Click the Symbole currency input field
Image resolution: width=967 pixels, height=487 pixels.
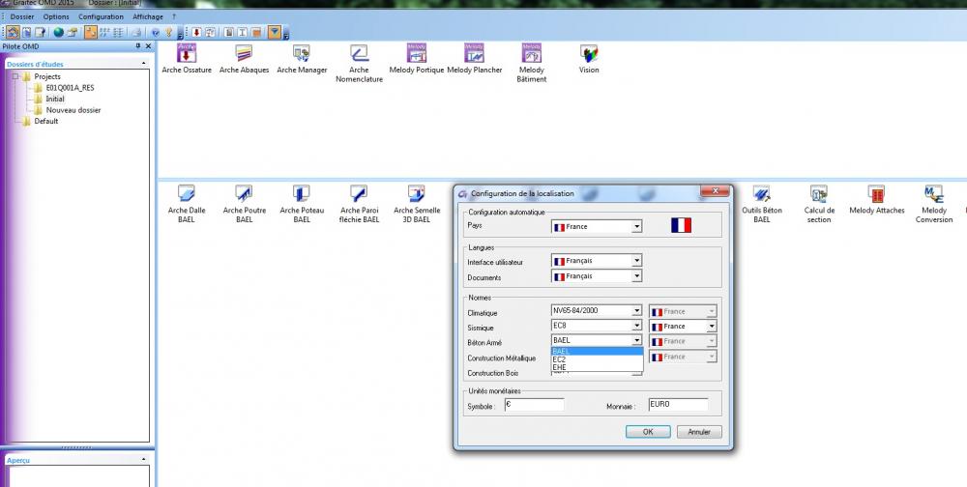tap(534, 405)
